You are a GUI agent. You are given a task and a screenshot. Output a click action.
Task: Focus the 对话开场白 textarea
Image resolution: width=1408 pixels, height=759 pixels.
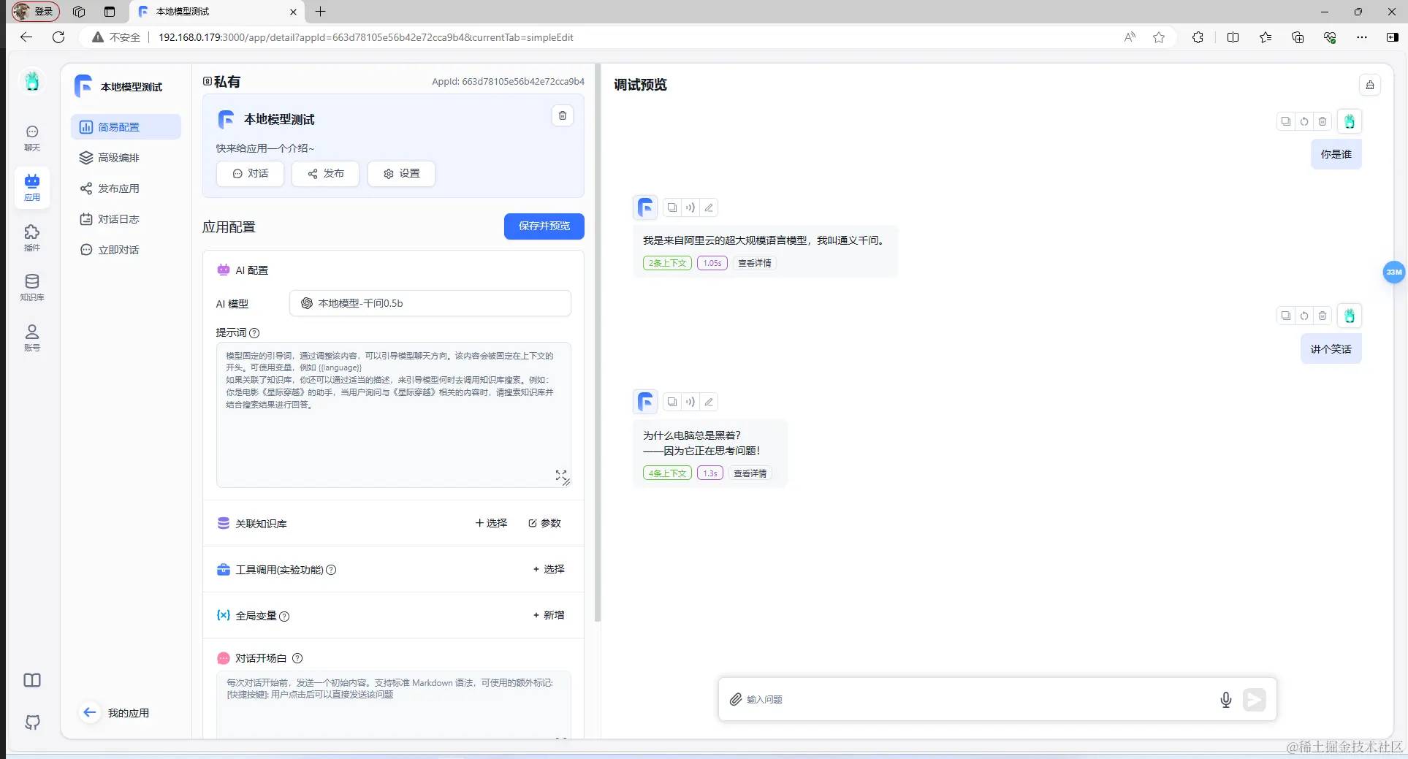click(393, 705)
